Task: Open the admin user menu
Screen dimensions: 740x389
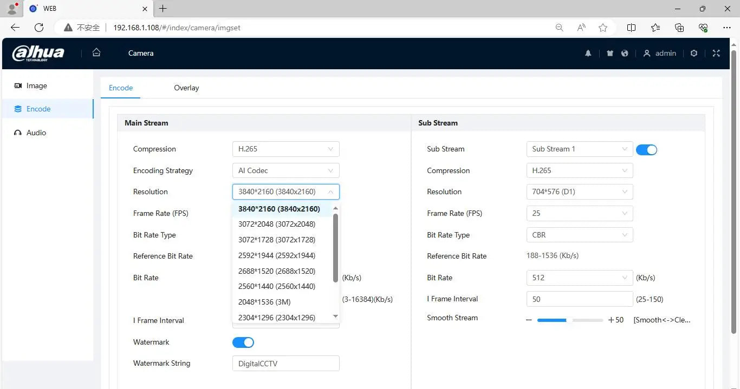Action: coord(659,53)
